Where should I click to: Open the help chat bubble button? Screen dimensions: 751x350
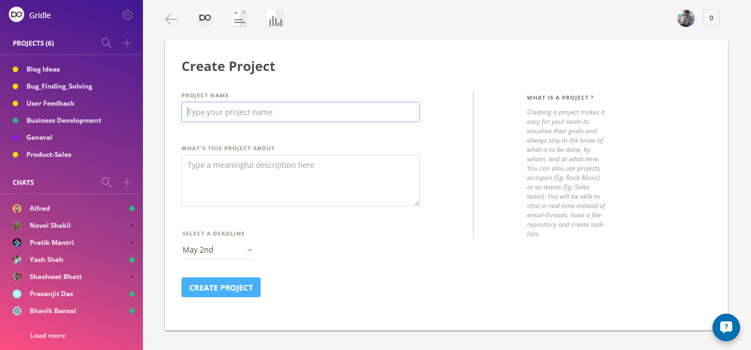pyautogui.click(x=726, y=327)
